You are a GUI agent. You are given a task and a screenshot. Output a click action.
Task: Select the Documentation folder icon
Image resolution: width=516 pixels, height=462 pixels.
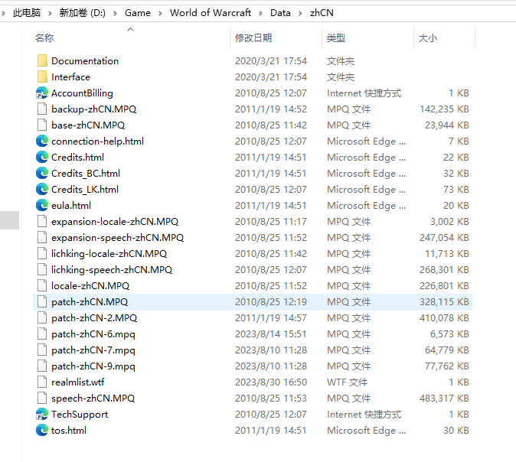tap(42, 61)
